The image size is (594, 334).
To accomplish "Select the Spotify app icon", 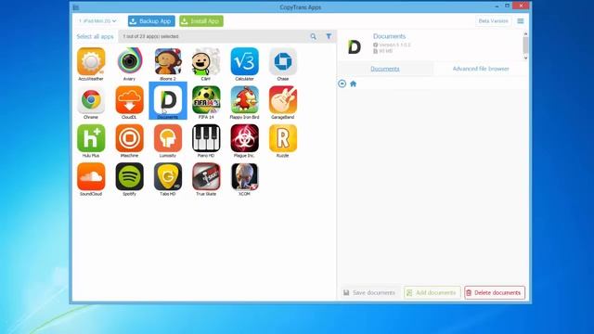I will pos(130,176).
